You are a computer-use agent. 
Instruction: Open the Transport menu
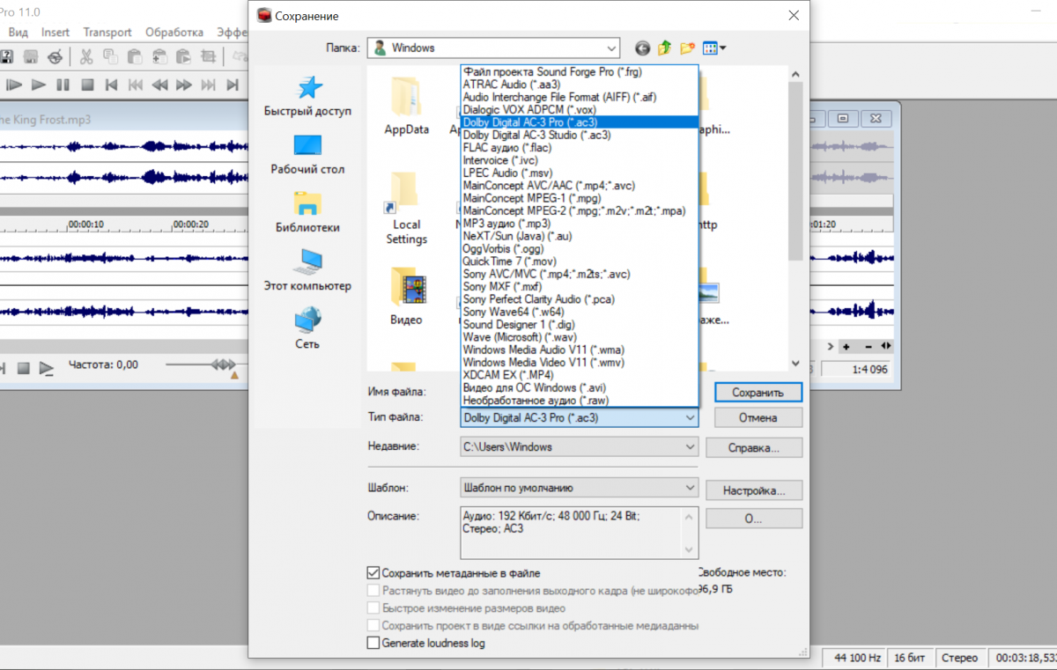click(107, 33)
